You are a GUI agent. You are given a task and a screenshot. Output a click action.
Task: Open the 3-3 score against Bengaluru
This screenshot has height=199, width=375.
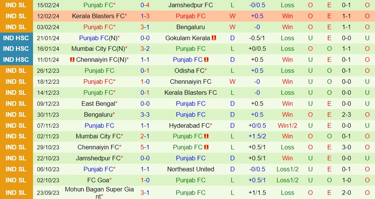tap(145, 114)
